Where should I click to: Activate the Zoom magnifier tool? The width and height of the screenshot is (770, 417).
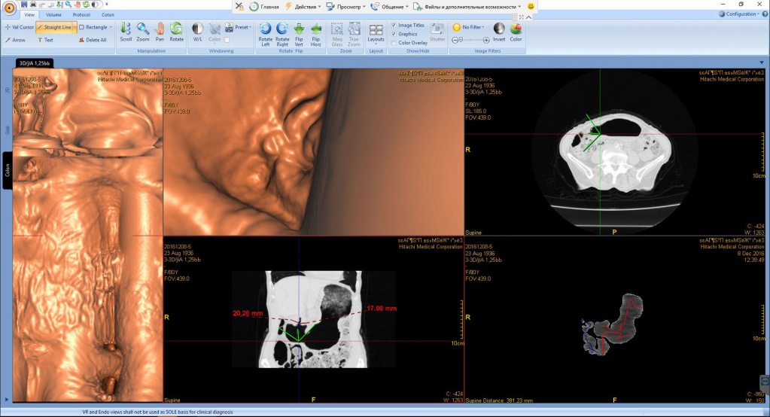[142, 31]
